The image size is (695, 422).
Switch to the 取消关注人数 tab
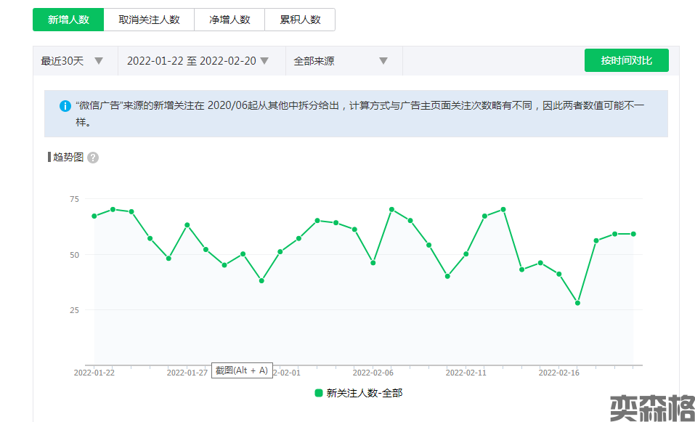click(149, 20)
